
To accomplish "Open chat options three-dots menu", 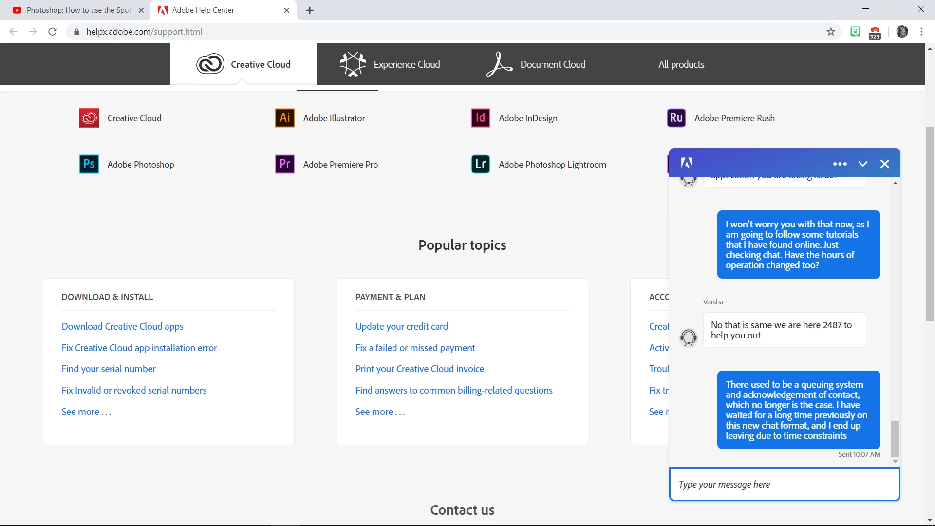I will pyautogui.click(x=840, y=164).
